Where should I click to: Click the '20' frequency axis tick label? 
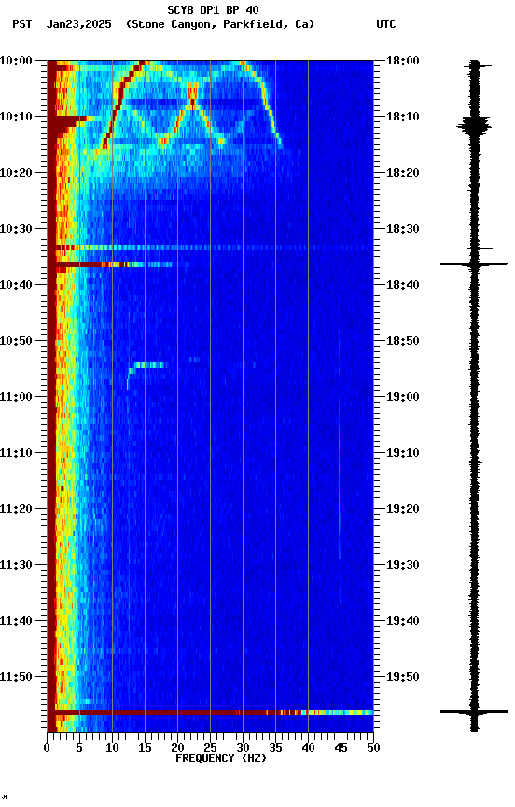pos(177,748)
